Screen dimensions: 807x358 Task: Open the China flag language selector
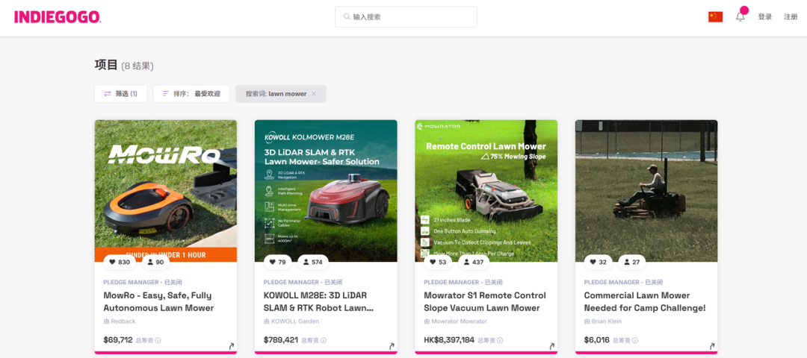pyautogui.click(x=715, y=17)
